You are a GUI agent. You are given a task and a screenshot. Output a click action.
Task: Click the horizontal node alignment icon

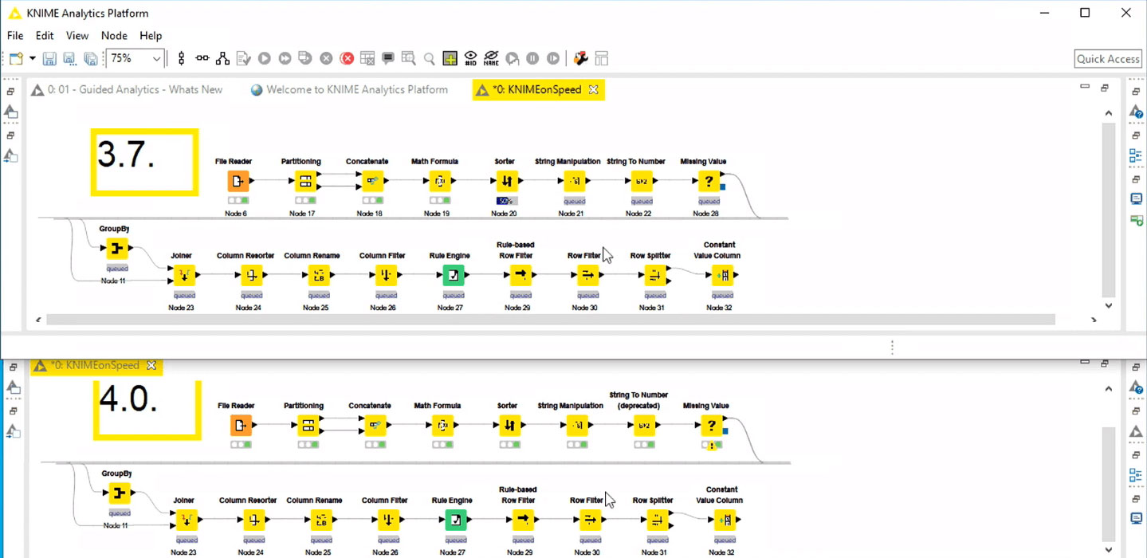click(202, 58)
